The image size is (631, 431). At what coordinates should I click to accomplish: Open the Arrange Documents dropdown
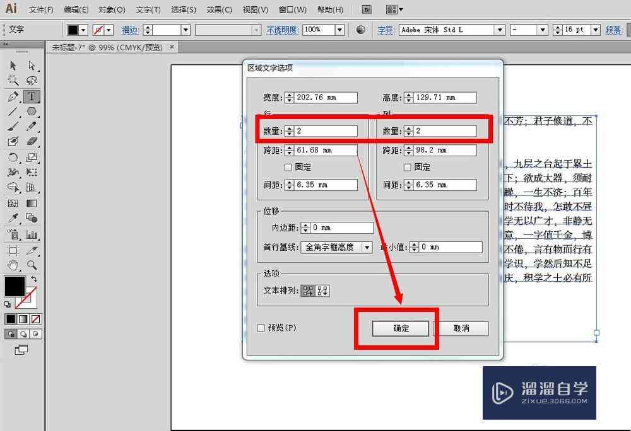394,9
